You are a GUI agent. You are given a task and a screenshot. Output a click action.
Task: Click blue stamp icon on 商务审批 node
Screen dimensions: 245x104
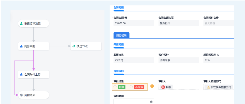(x=21, y=46)
